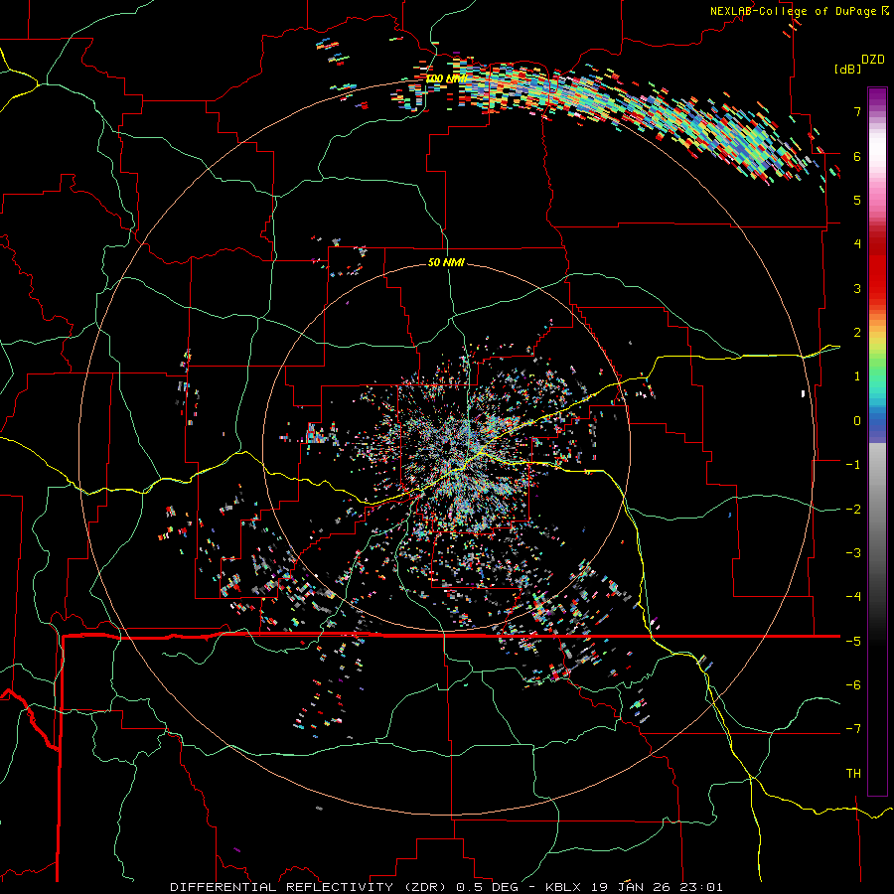Select the -2 value on the dB scale

click(853, 510)
